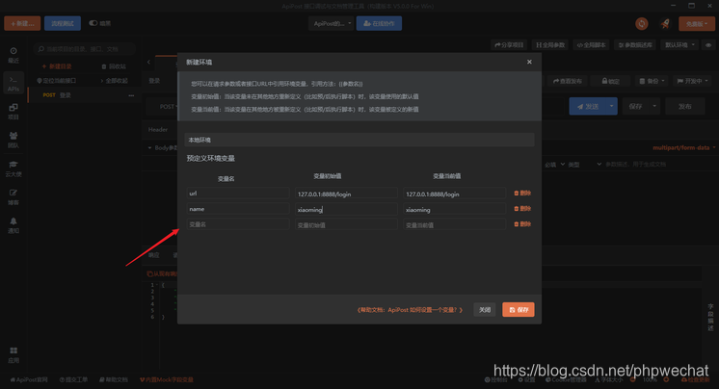
Task: Select the APIs sidebar icon
Action: [13, 84]
